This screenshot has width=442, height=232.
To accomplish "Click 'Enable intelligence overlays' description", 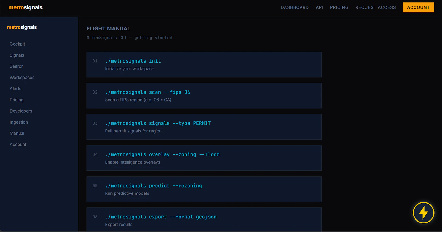I will [x=133, y=162].
